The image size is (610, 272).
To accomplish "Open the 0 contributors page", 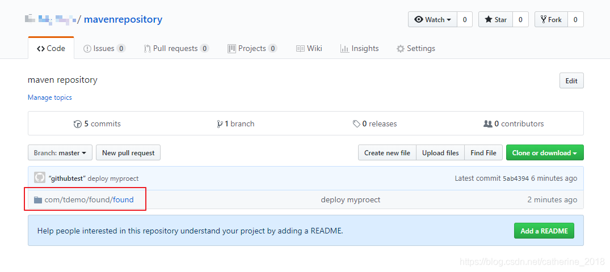I will point(514,124).
